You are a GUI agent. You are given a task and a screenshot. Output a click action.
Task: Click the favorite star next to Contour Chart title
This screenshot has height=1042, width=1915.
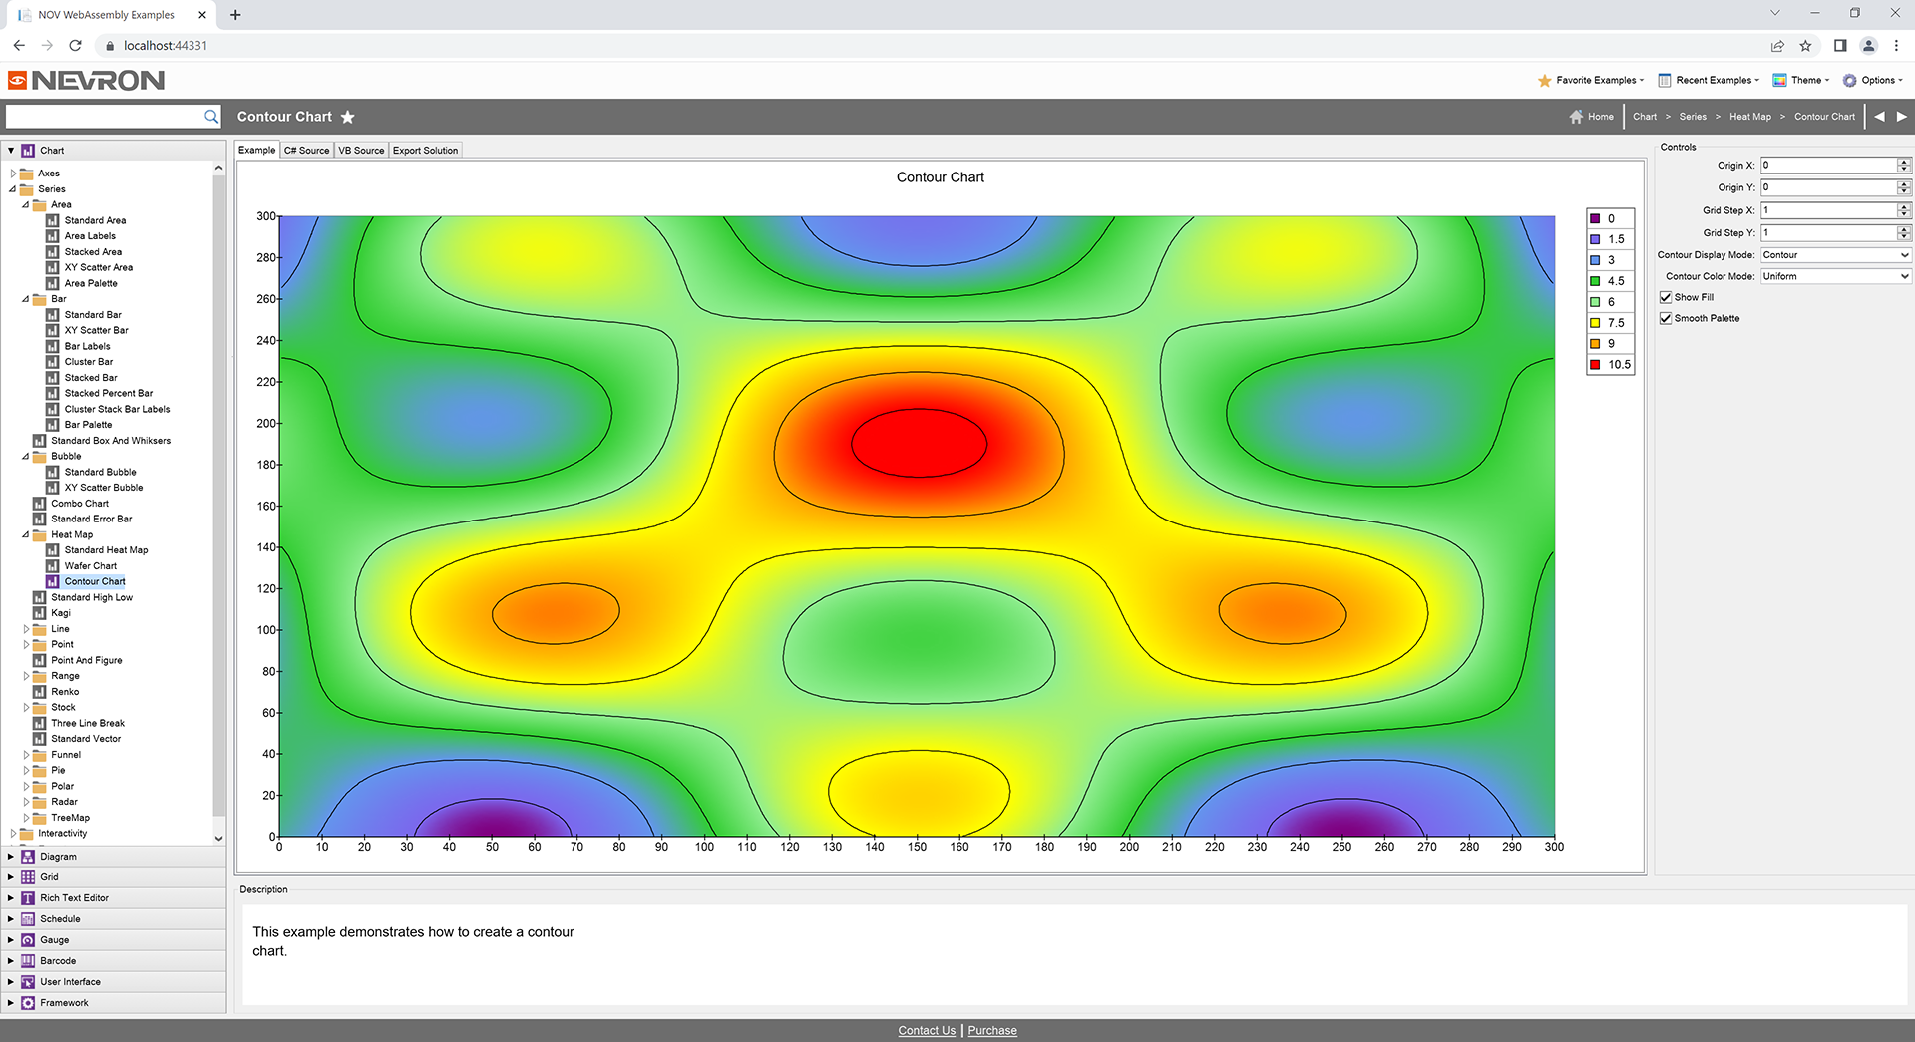(347, 117)
